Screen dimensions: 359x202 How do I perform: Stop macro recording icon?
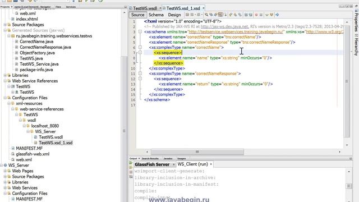[261, 15]
